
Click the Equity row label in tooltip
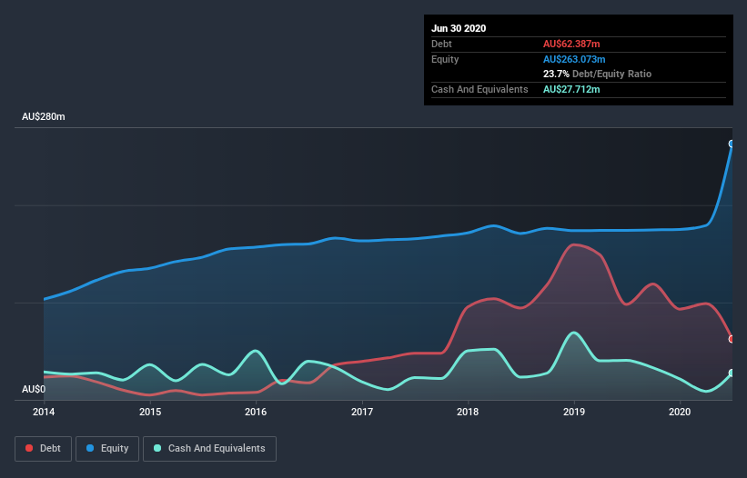click(445, 59)
